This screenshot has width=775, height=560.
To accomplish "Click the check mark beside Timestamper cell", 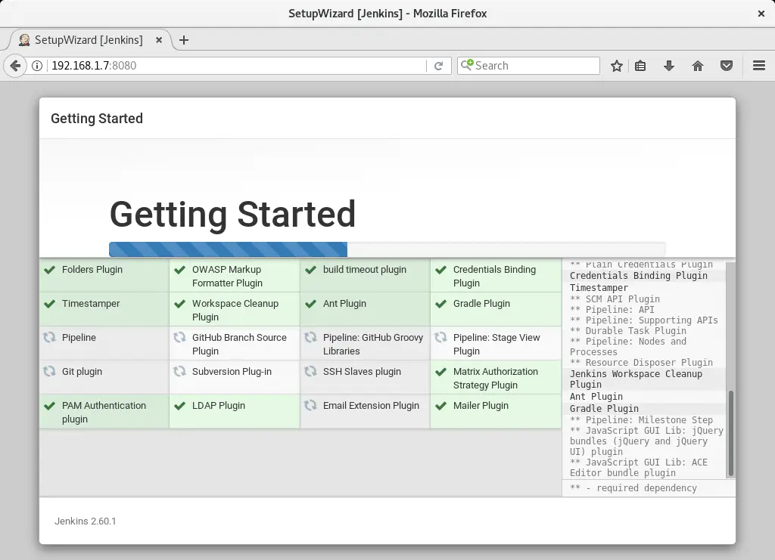I will (x=49, y=304).
